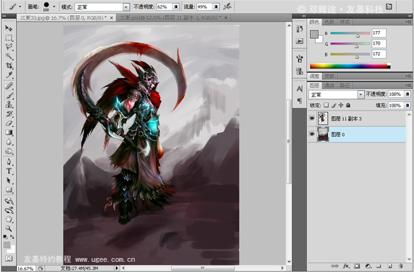
Task: Select the Polygonal Lasso tool
Action: [9, 47]
